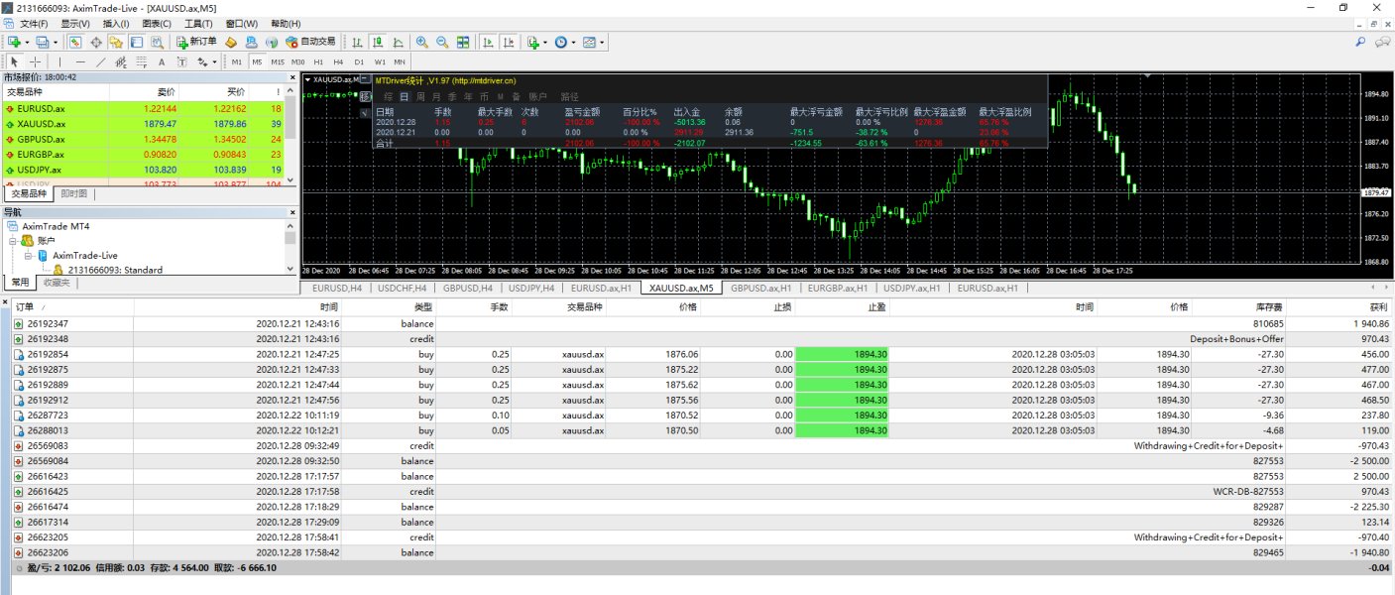Switch chart to bar chart style

point(357,42)
